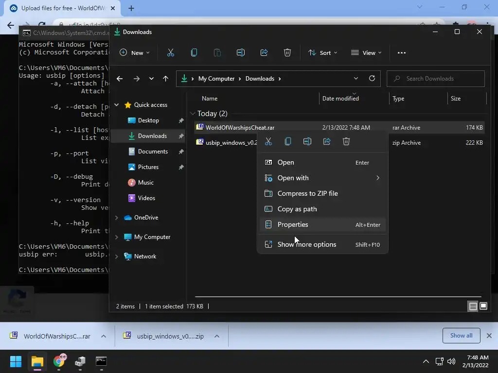Select Videos in navigation pane
Screen dimensions: 498x373
146,198
